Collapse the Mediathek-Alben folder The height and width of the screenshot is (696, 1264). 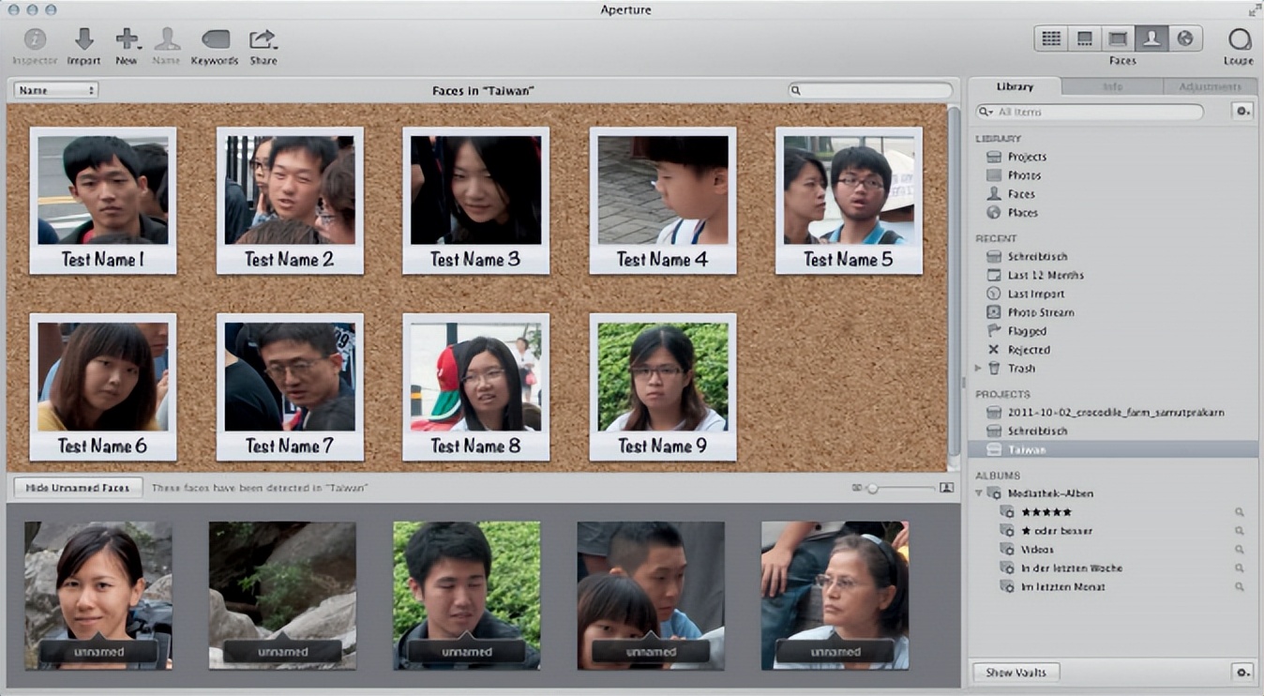click(x=978, y=493)
